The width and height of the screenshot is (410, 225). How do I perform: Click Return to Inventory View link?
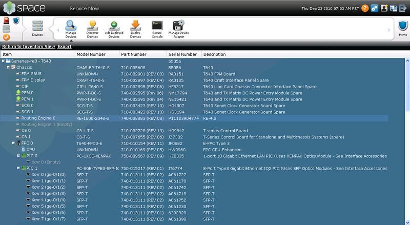28,47
